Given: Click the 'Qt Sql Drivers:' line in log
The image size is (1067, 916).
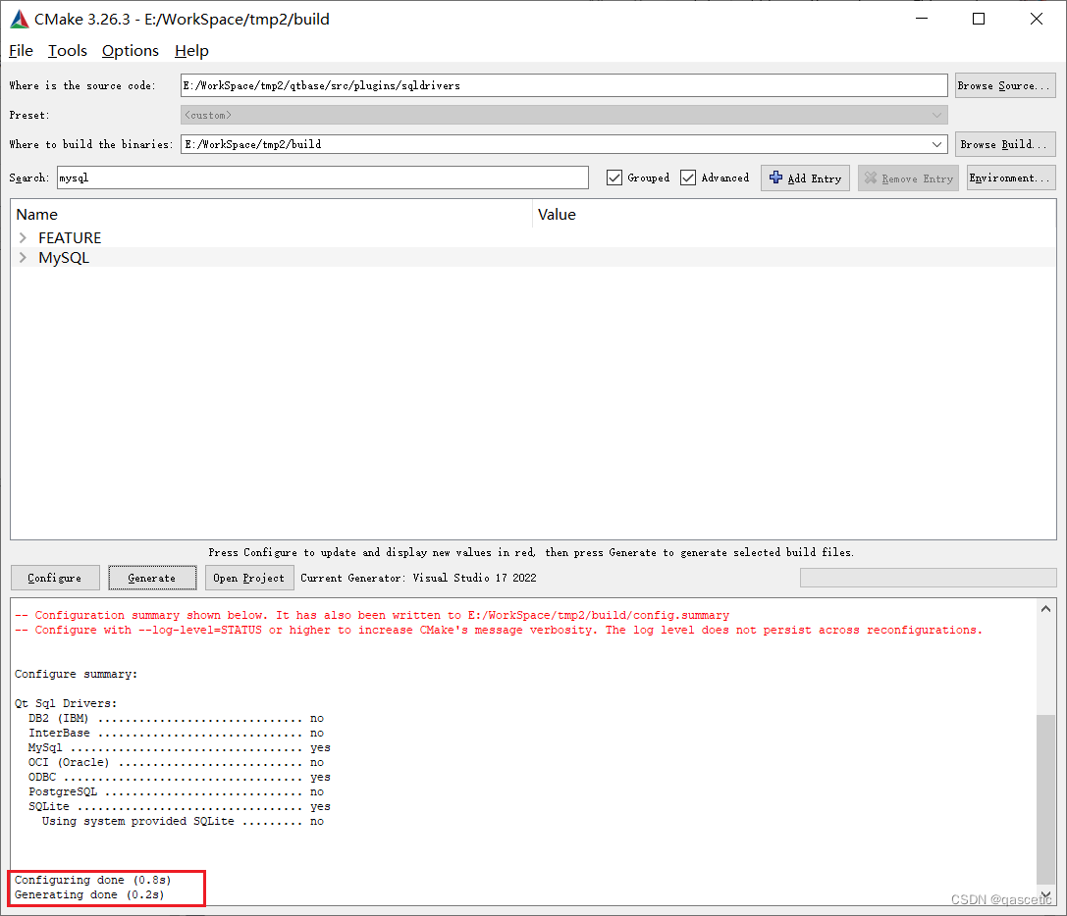Looking at the screenshot, I should 66,703.
